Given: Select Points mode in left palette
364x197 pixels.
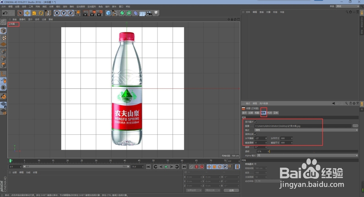Looking at the screenshot, I should [3, 51].
